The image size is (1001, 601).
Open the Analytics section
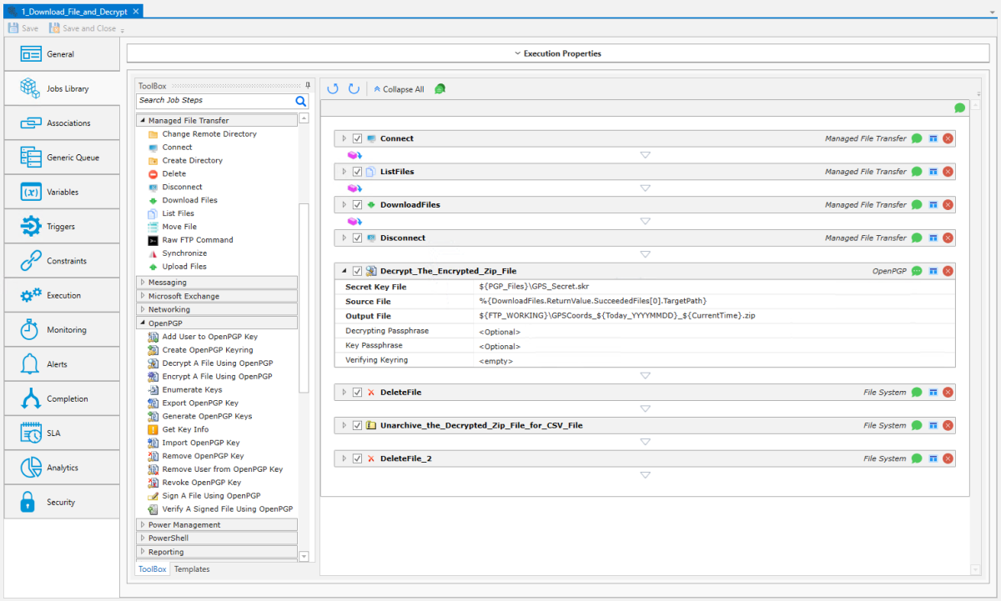(63, 468)
